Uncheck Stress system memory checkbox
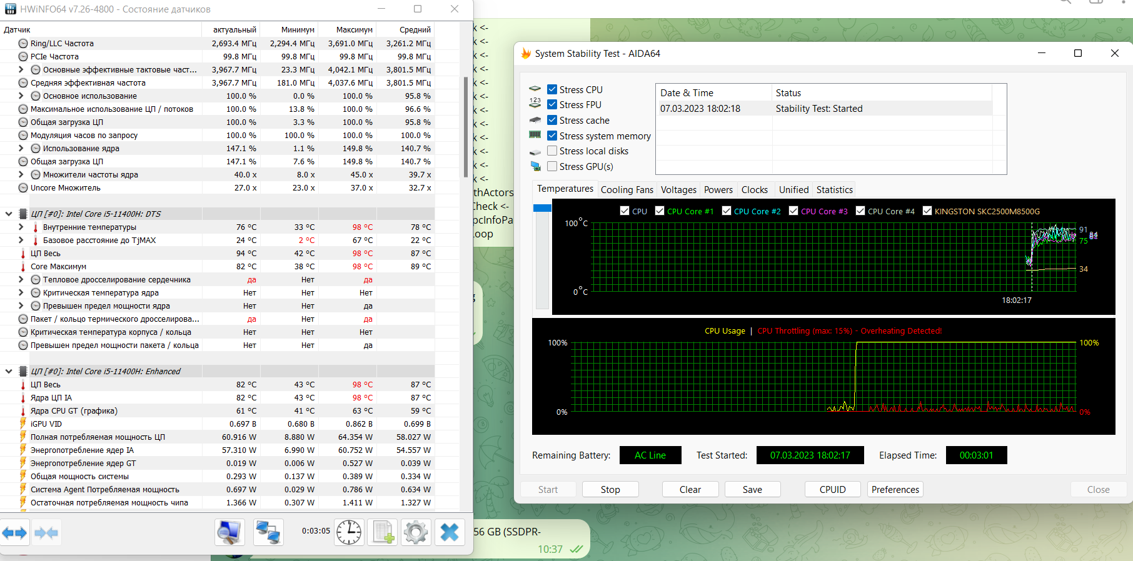 (552, 136)
